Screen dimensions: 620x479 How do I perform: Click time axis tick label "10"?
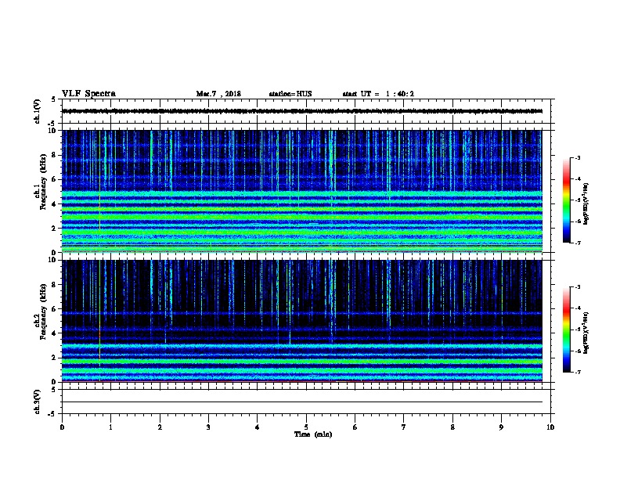point(550,427)
